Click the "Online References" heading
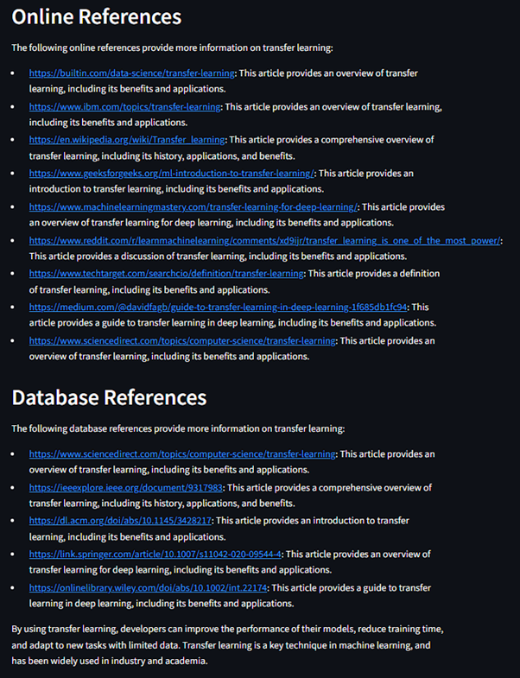520x678 pixels. point(97,17)
